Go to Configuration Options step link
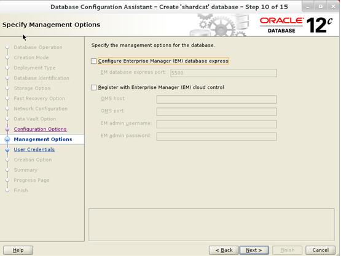Viewport: 341px width, 256px height. point(40,129)
